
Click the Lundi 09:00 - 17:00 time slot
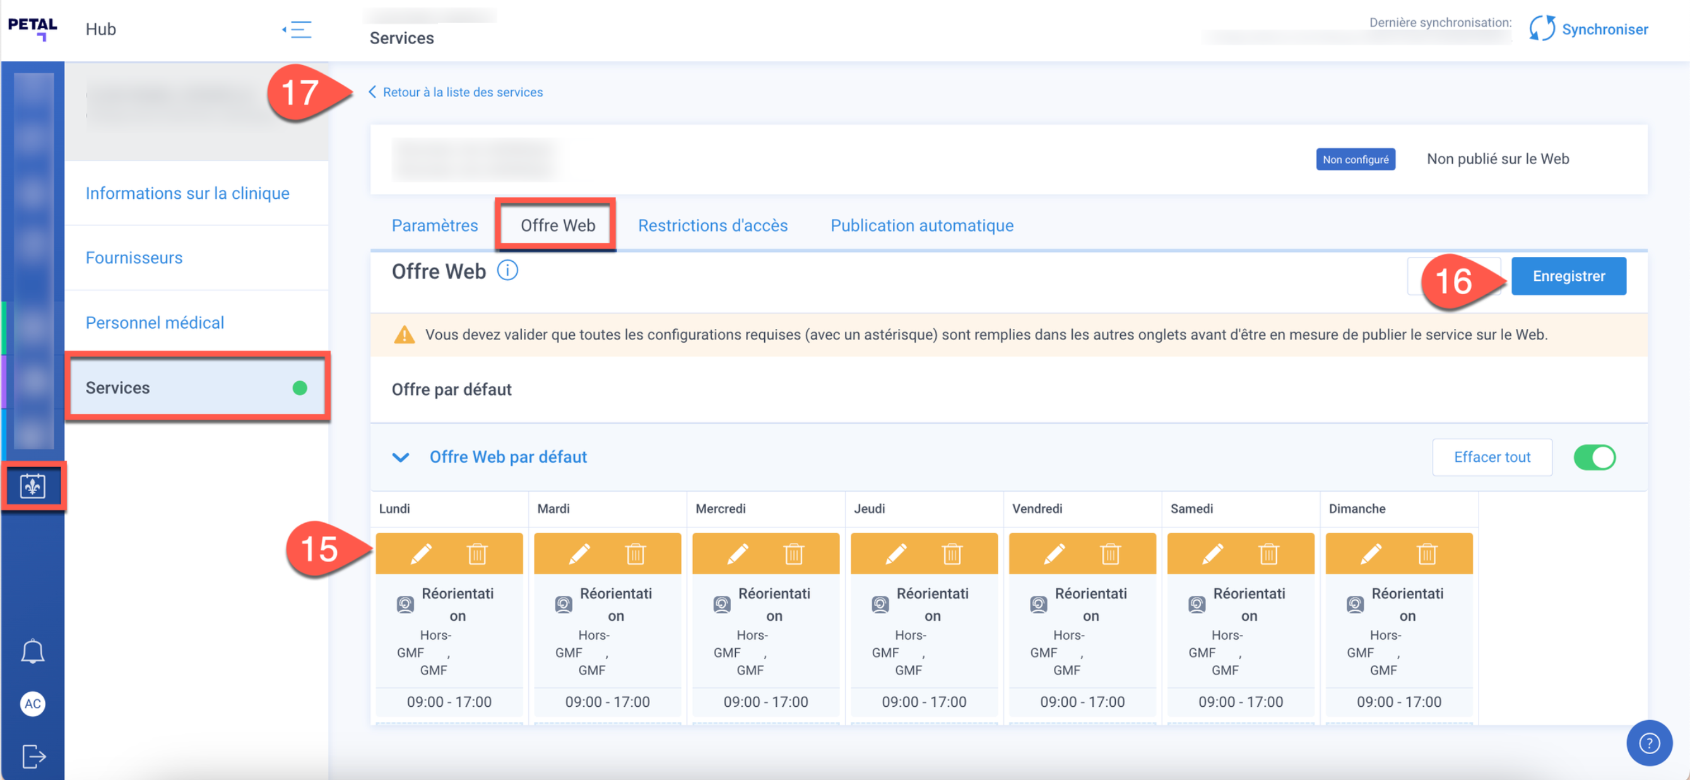[x=449, y=701]
